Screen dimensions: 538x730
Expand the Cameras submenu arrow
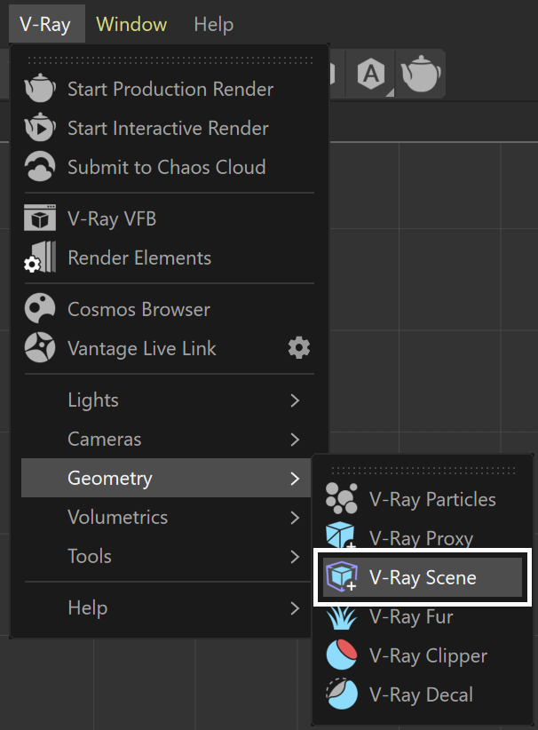(x=295, y=439)
